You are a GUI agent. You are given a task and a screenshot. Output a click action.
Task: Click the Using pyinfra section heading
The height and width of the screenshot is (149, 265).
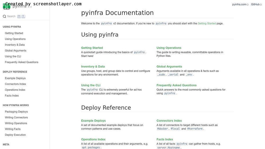tap(100, 35)
